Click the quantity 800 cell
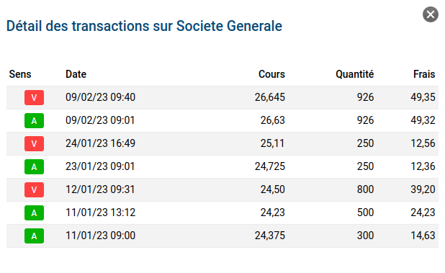The height and width of the screenshot is (273, 445). coord(365,189)
